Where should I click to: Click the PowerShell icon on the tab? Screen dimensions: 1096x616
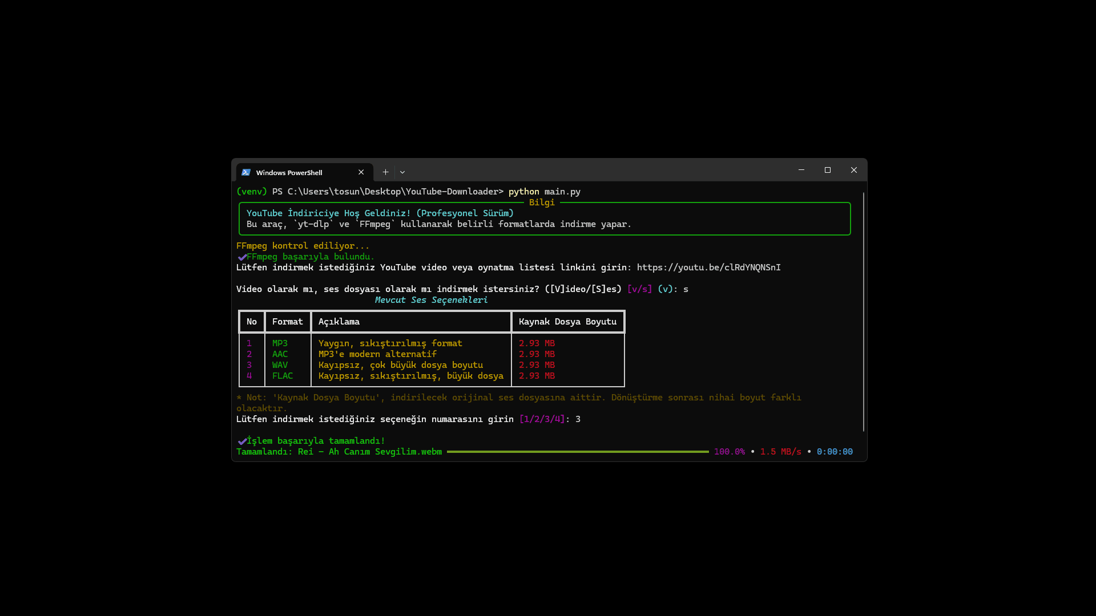(246, 172)
